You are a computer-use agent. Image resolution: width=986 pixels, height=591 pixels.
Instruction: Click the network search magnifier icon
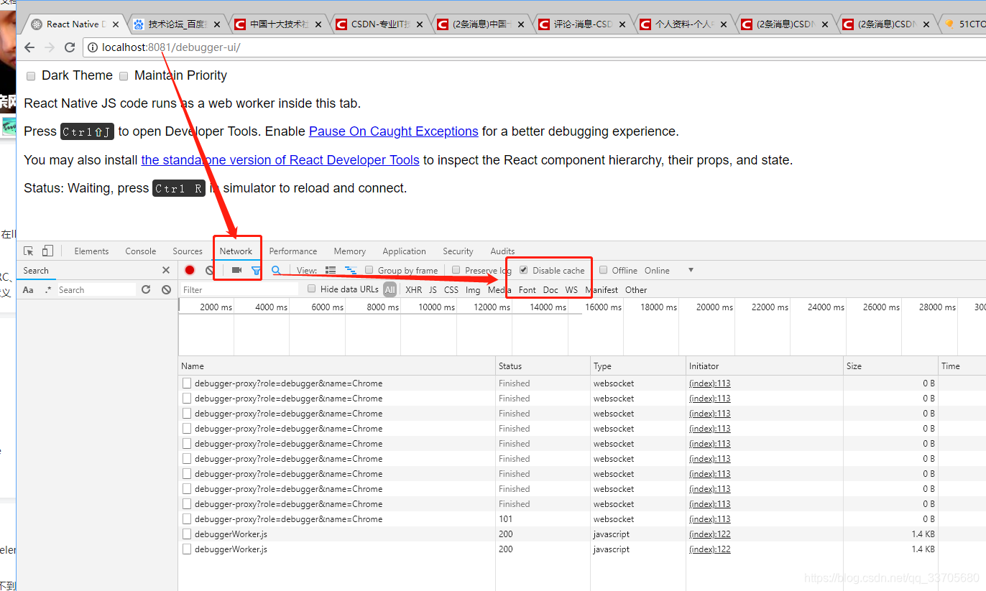[276, 271]
